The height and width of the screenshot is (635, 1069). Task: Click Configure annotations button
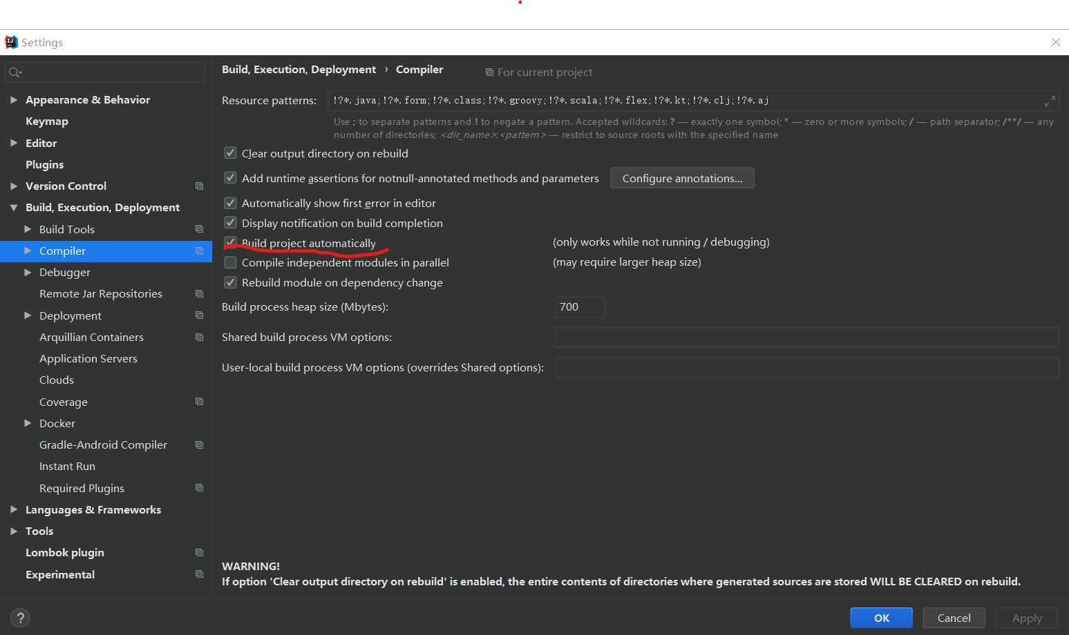pos(682,178)
